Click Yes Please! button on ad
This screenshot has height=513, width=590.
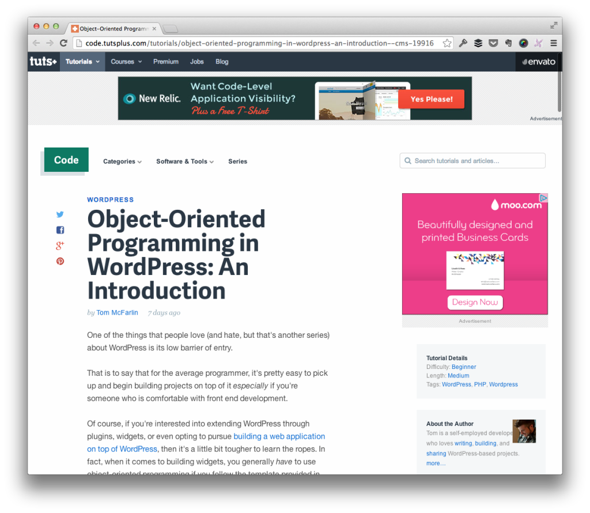point(431,99)
